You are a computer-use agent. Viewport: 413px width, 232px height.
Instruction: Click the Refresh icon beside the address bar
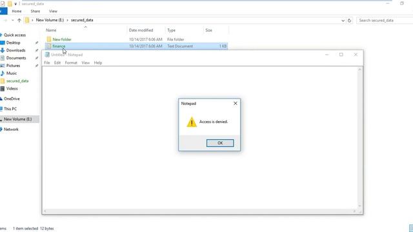click(x=350, y=20)
